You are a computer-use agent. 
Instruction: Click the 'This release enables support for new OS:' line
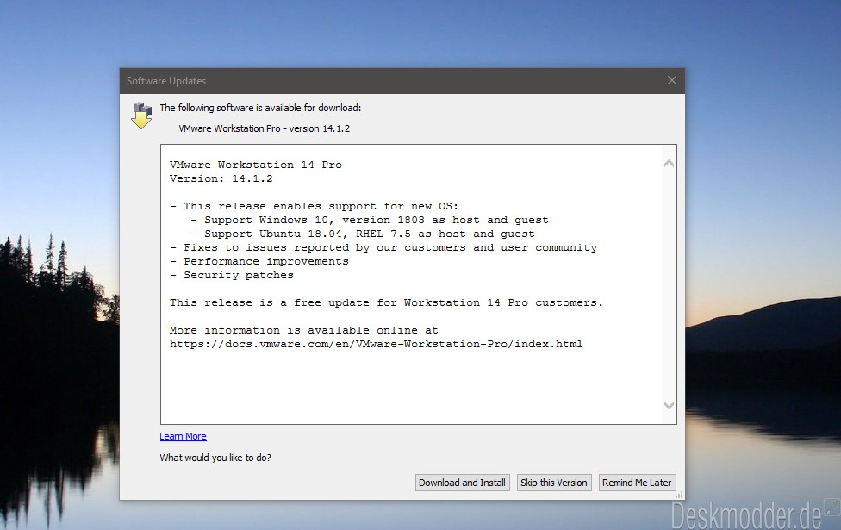click(x=315, y=207)
